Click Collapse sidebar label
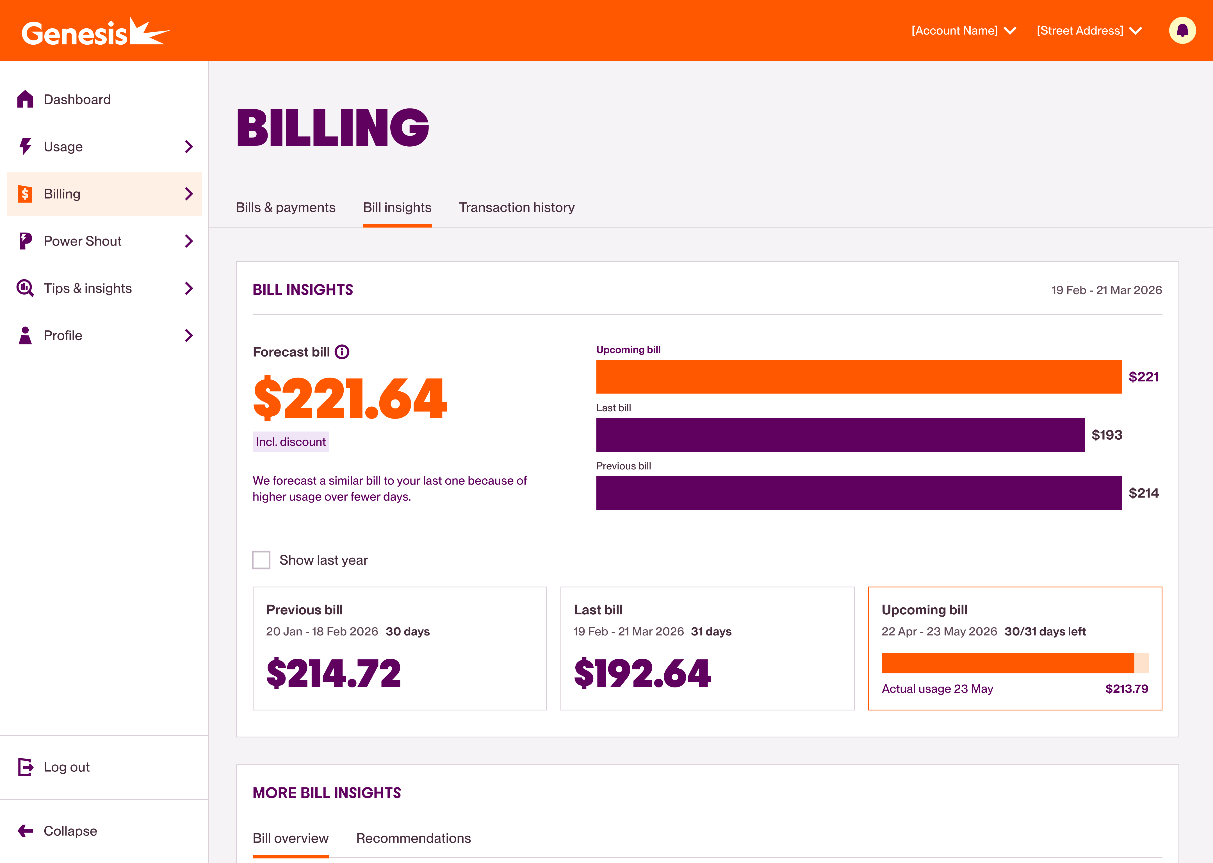Screen dimensions: 1213x863 click(70, 831)
